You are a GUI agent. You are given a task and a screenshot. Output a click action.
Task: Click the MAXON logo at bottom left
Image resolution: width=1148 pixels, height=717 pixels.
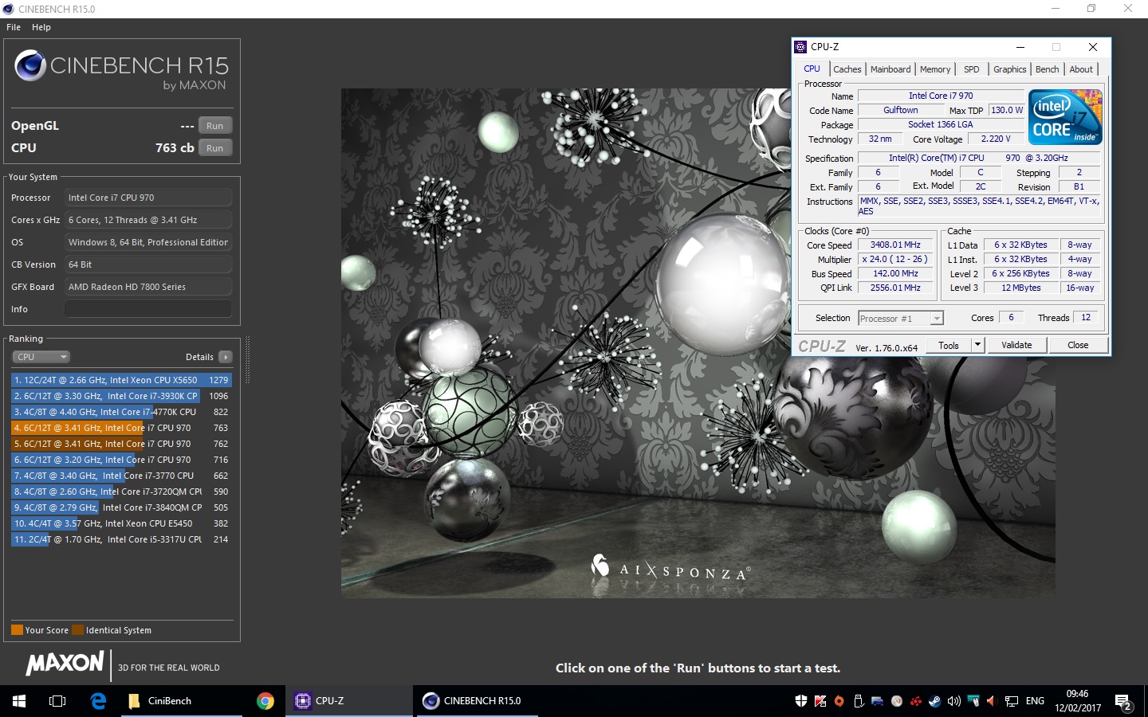pos(65,663)
